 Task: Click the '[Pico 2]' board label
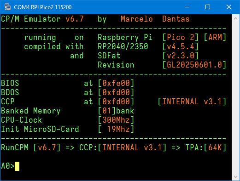tap(181, 37)
